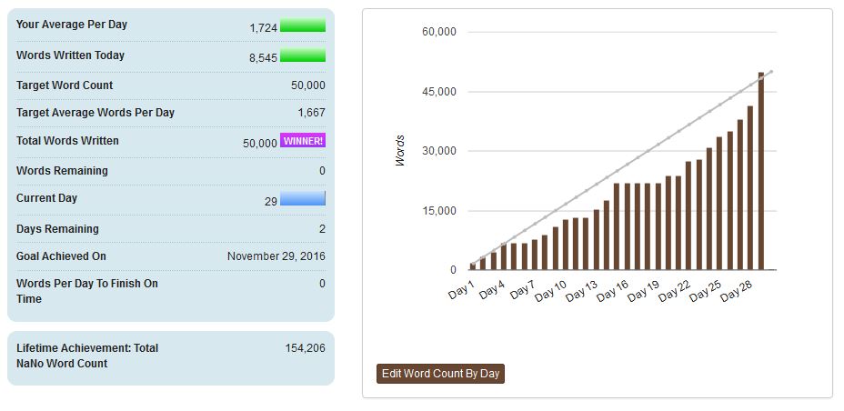Click the end of the gray target line
Screen dimensions: 844x411
771,71
